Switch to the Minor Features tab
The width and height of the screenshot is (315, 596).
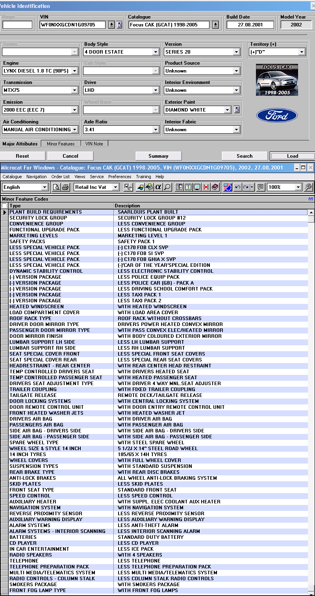pos(61,144)
